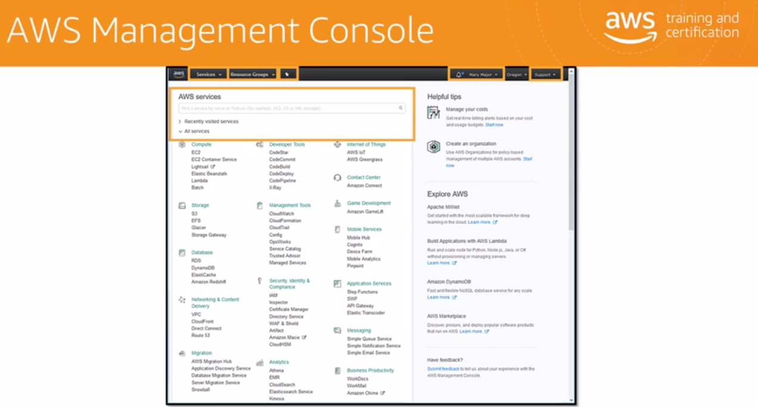The image size is (758, 407).
Task: Click the external link icon beside Amazon Chime
Action: click(383, 393)
